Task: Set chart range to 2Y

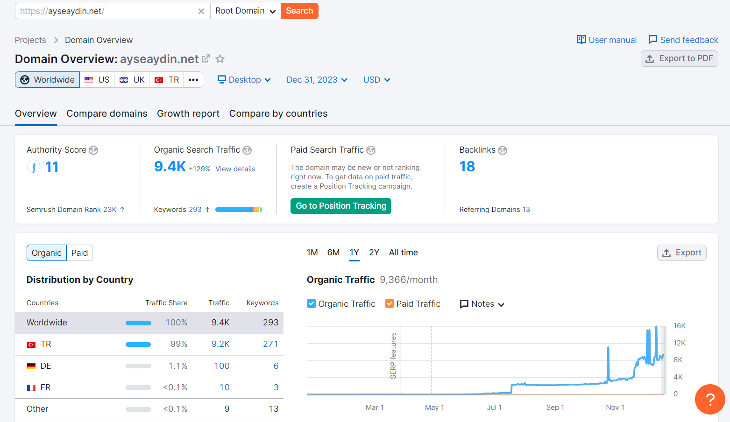Action: (374, 253)
